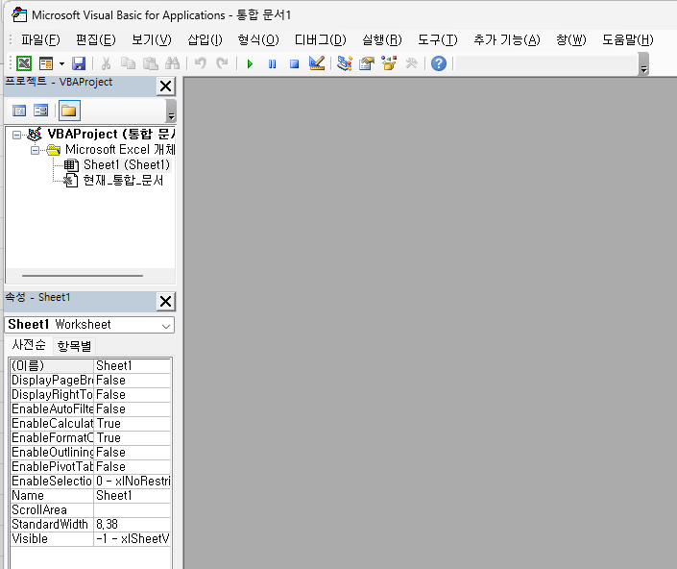The width and height of the screenshot is (677, 569).
Task: Click the Toolbox wrench icon
Action: [x=411, y=63]
